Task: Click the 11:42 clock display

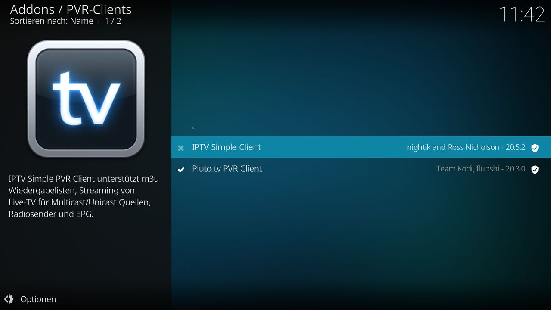Action: tap(522, 14)
